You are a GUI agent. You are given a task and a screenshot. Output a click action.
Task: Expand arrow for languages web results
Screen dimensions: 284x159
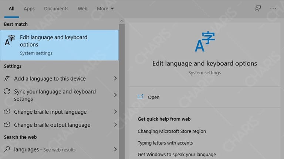click(115, 149)
